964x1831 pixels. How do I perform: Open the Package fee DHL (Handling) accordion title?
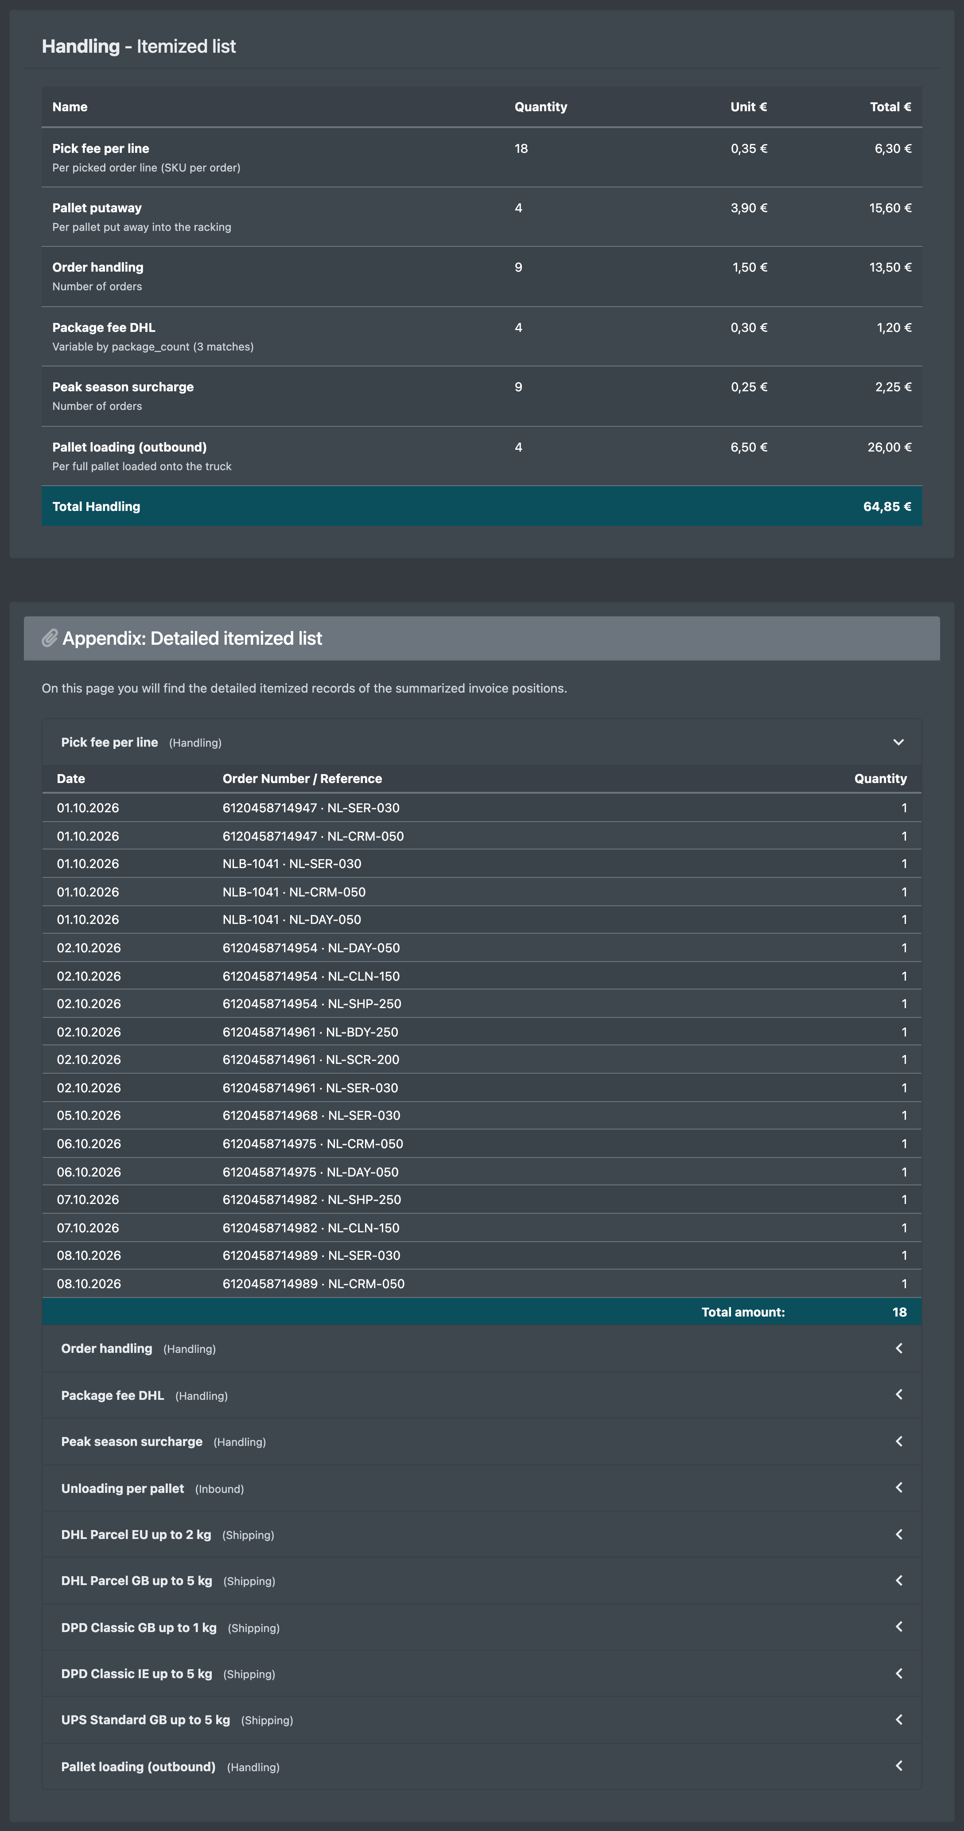[144, 1396]
